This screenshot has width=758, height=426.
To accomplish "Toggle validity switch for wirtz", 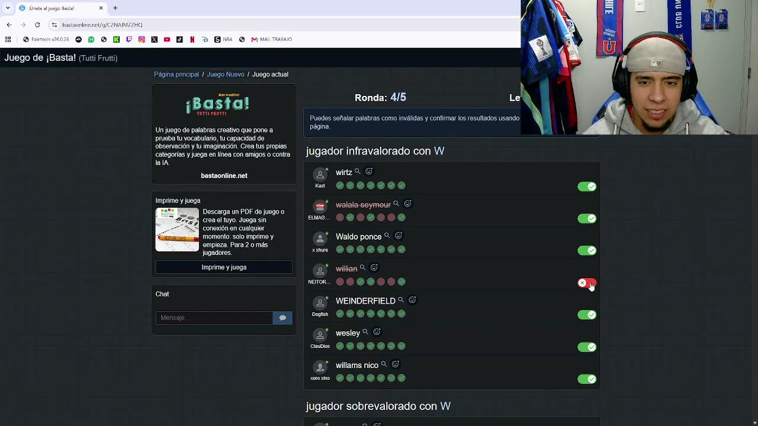I will coord(587,186).
